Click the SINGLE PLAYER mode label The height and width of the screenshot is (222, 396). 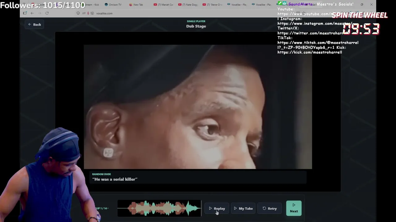[196, 21]
